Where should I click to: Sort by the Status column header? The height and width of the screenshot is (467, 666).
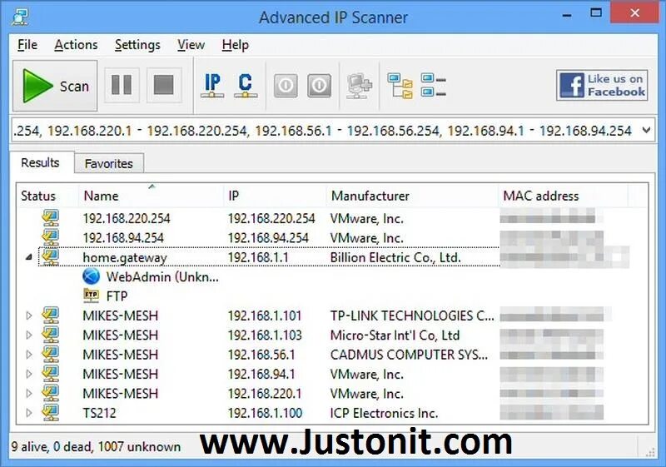[x=47, y=196]
